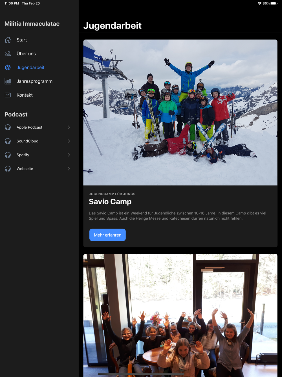The image size is (282, 377).
Task: Click the SoundCloud headphones icon
Action: pyautogui.click(x=8, y=141)
